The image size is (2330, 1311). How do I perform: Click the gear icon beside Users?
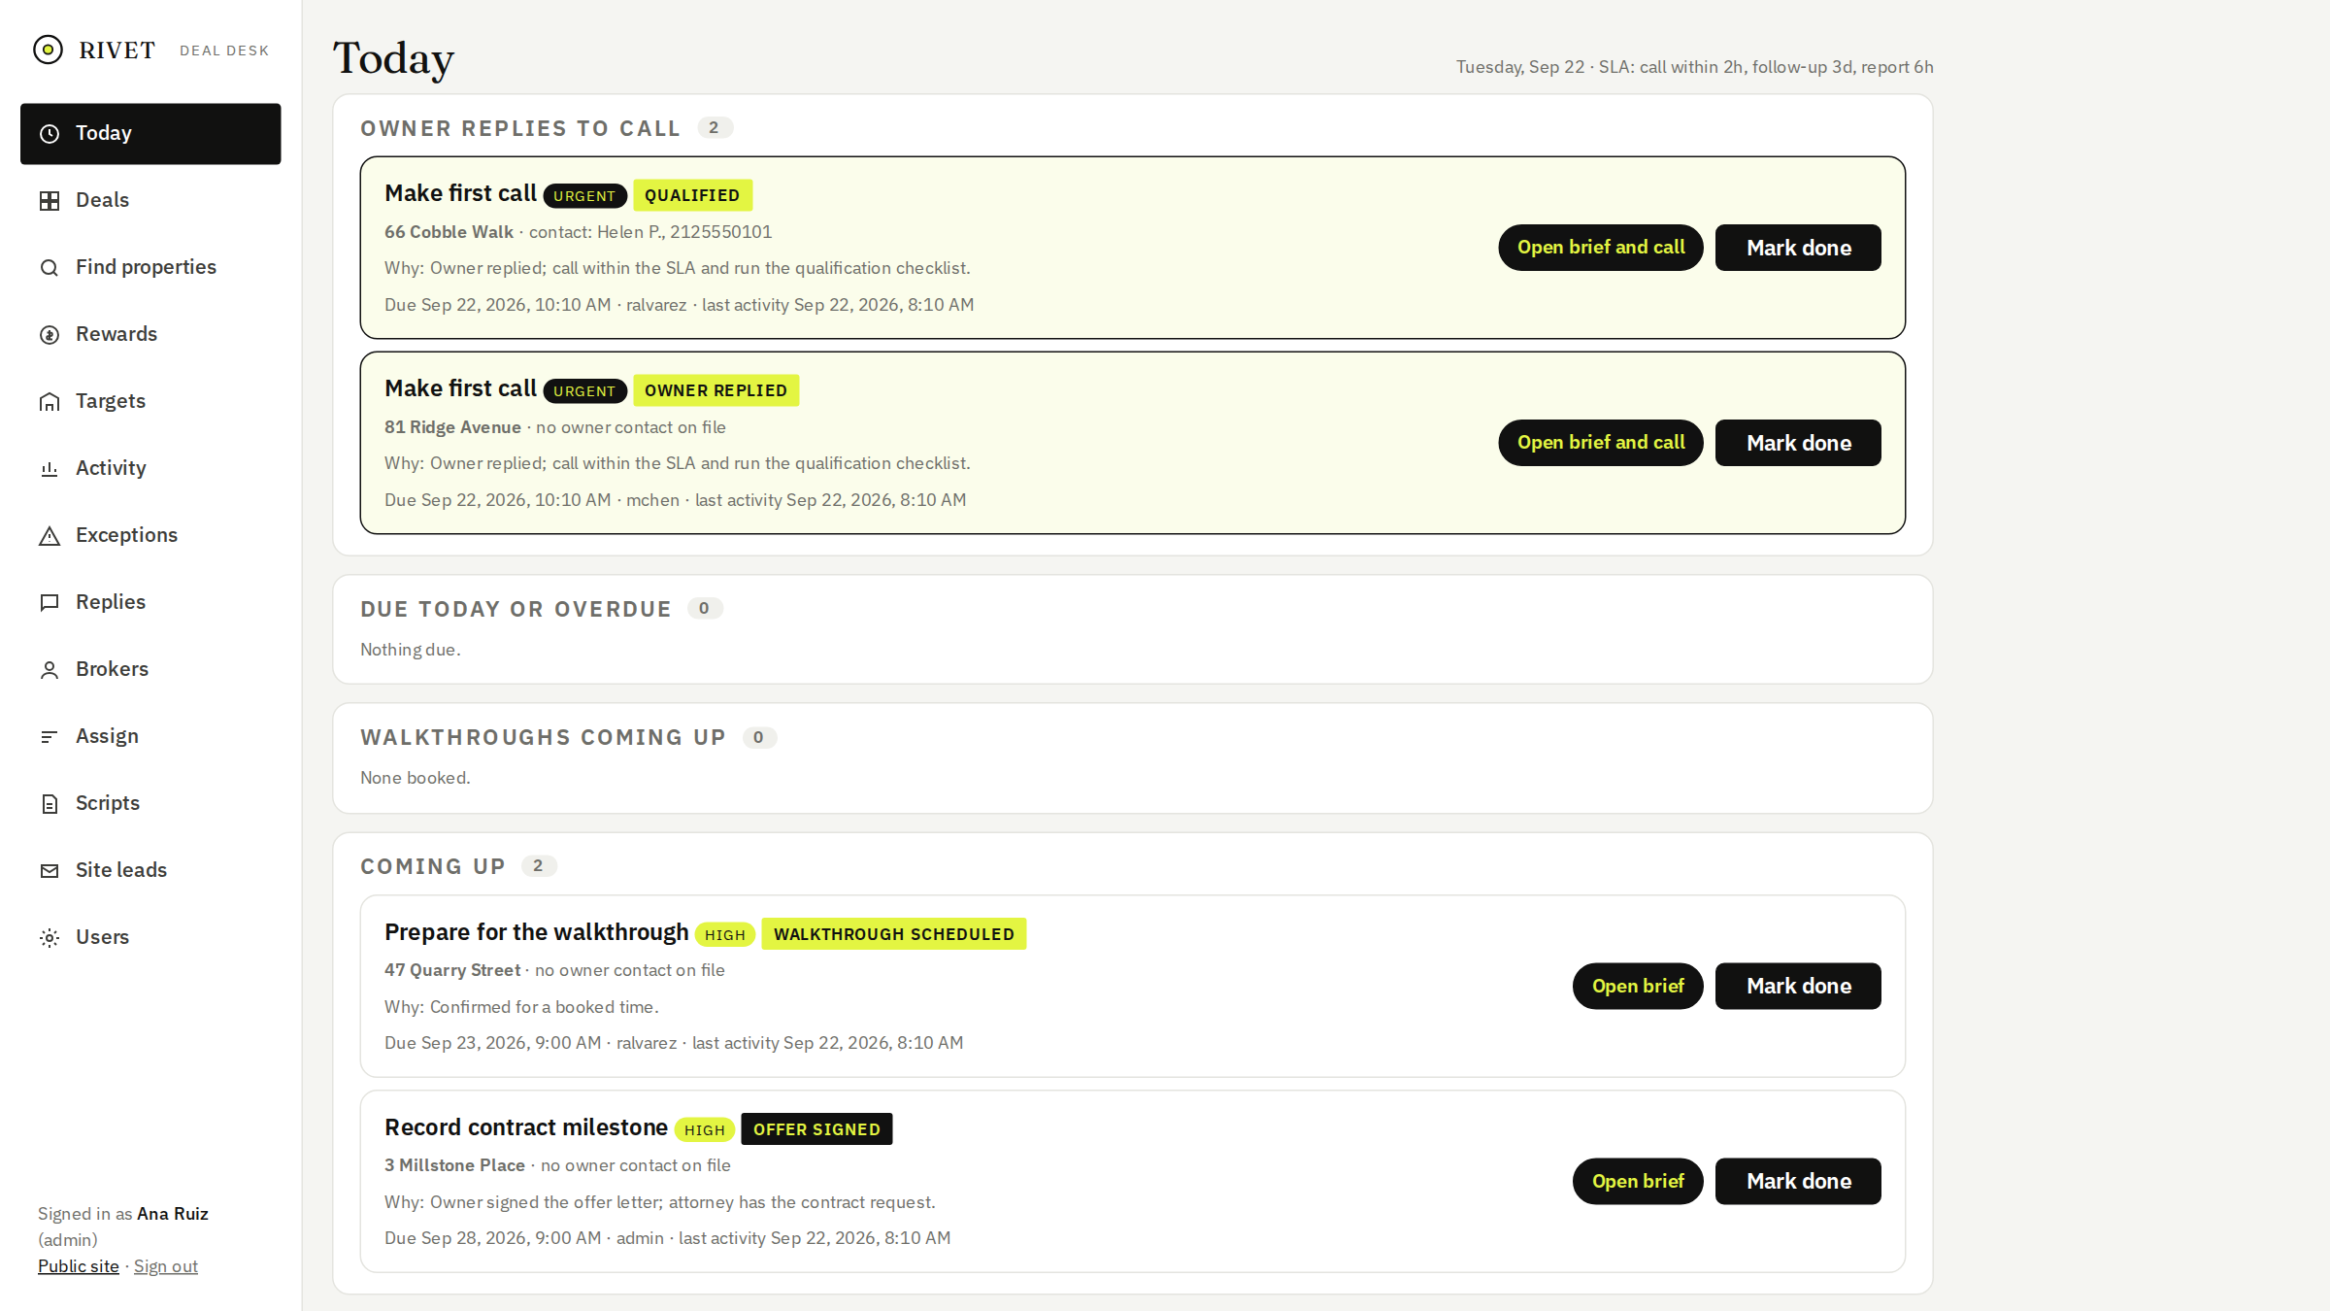tap(50, 938)
